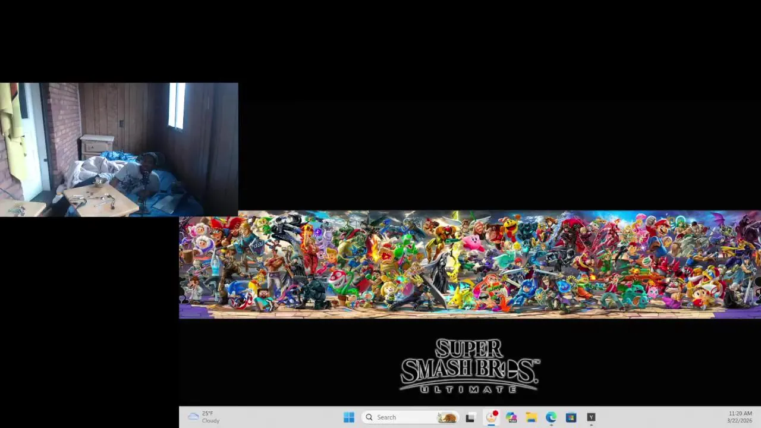Image resolution: width=761 pixels, height=428 pixels.
Task: Open Microsoft Store from the taskbar
Action: point(571,417)
